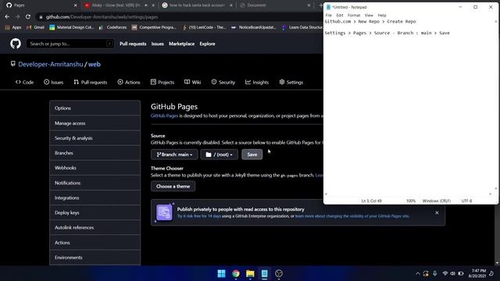Open OBS icon in the taskbar
This screenshot has height=281, width=500.
coord(279,273)
